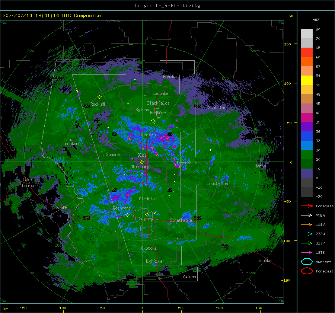Click the green 31JP arrow legend icon
The image size is (335, 313).
pos(307,243)
